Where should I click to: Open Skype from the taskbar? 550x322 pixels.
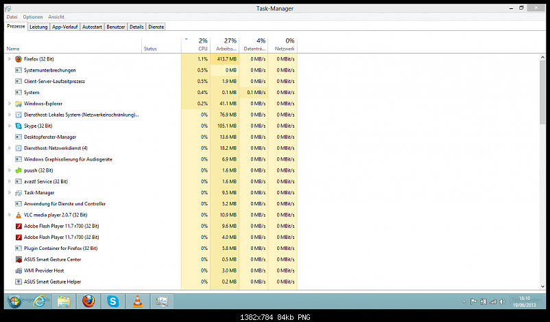point(113,301)
